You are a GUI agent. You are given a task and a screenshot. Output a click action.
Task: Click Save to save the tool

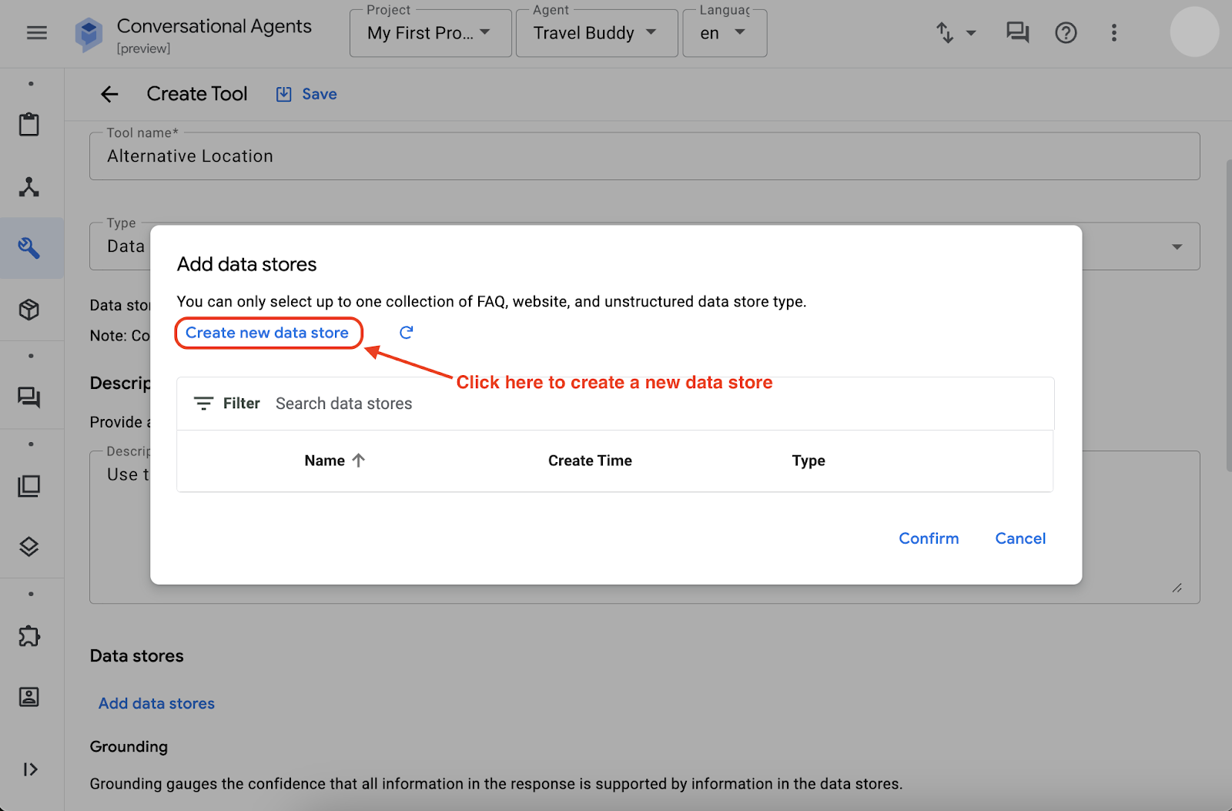coord(307,94)
